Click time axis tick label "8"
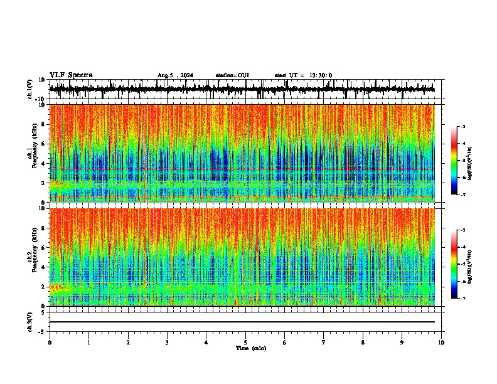Screen dimensions: 497x384 (x=363, y=343)
